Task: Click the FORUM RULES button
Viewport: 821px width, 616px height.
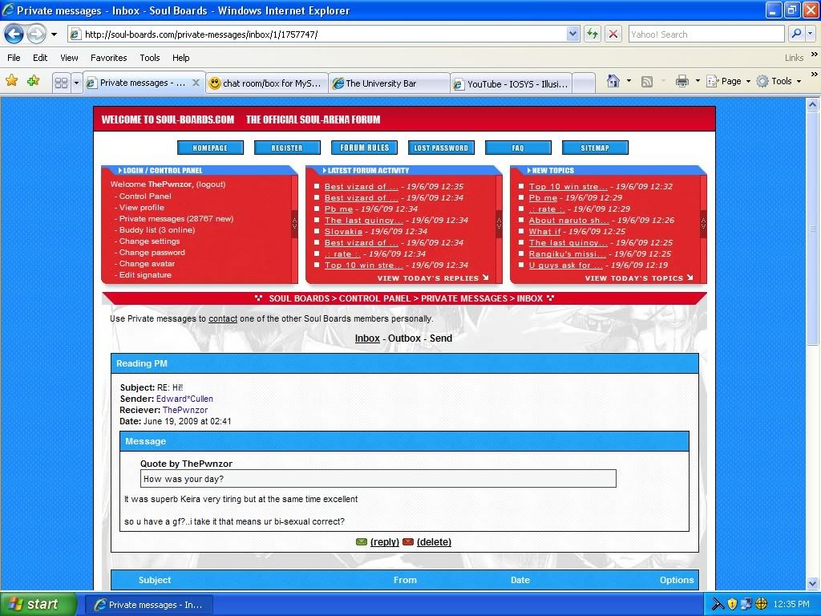Action: click(364, 148)
